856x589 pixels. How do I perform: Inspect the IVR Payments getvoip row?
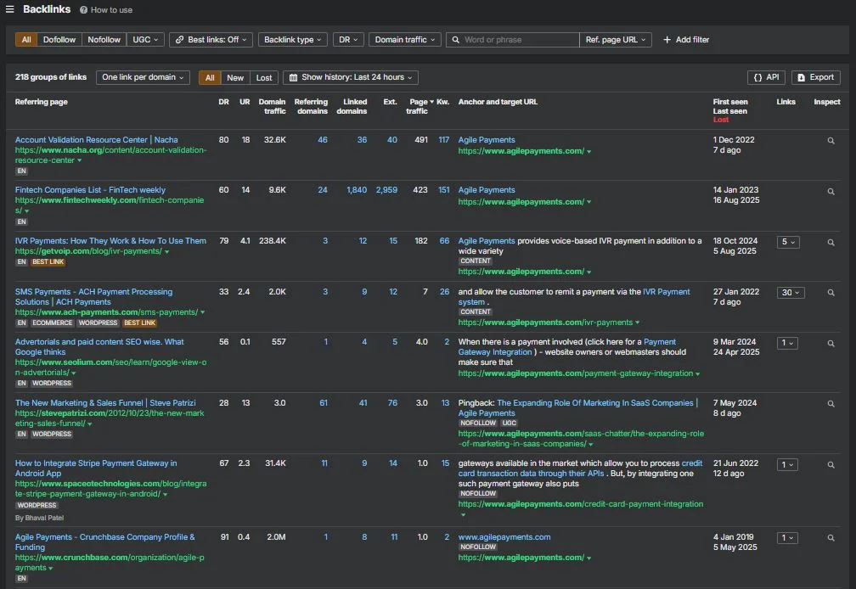[x=831, y=242]
